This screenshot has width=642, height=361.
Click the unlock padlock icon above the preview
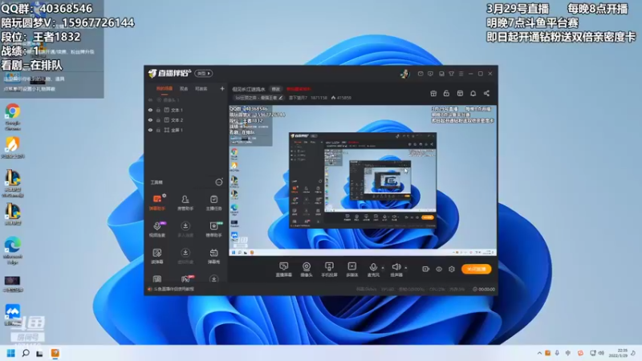[446, 93]
